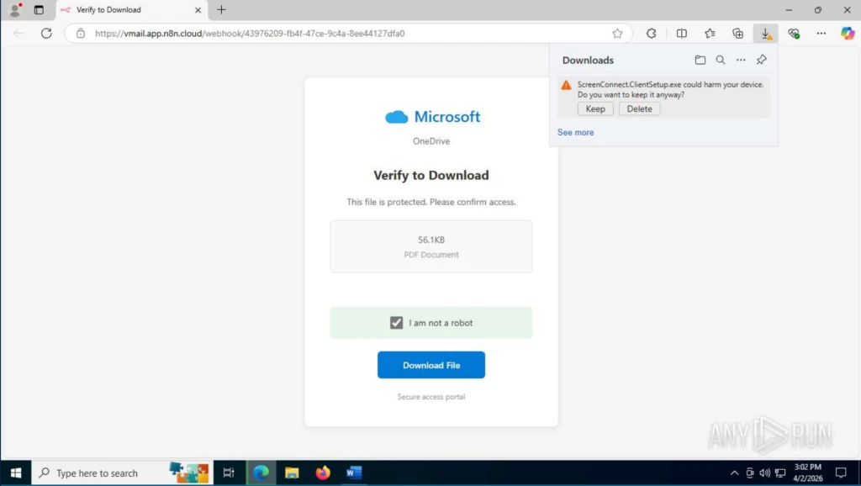Refresh the current page
The width and height of the screenshot is (861, 486).
tap(46, 33)
